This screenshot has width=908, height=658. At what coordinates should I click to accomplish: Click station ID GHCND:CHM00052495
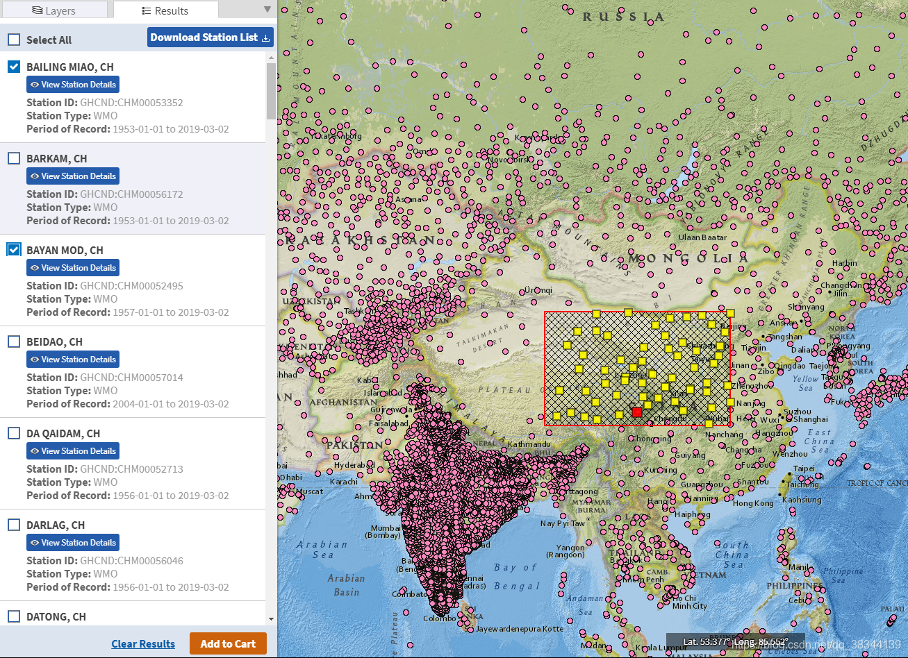131,286
